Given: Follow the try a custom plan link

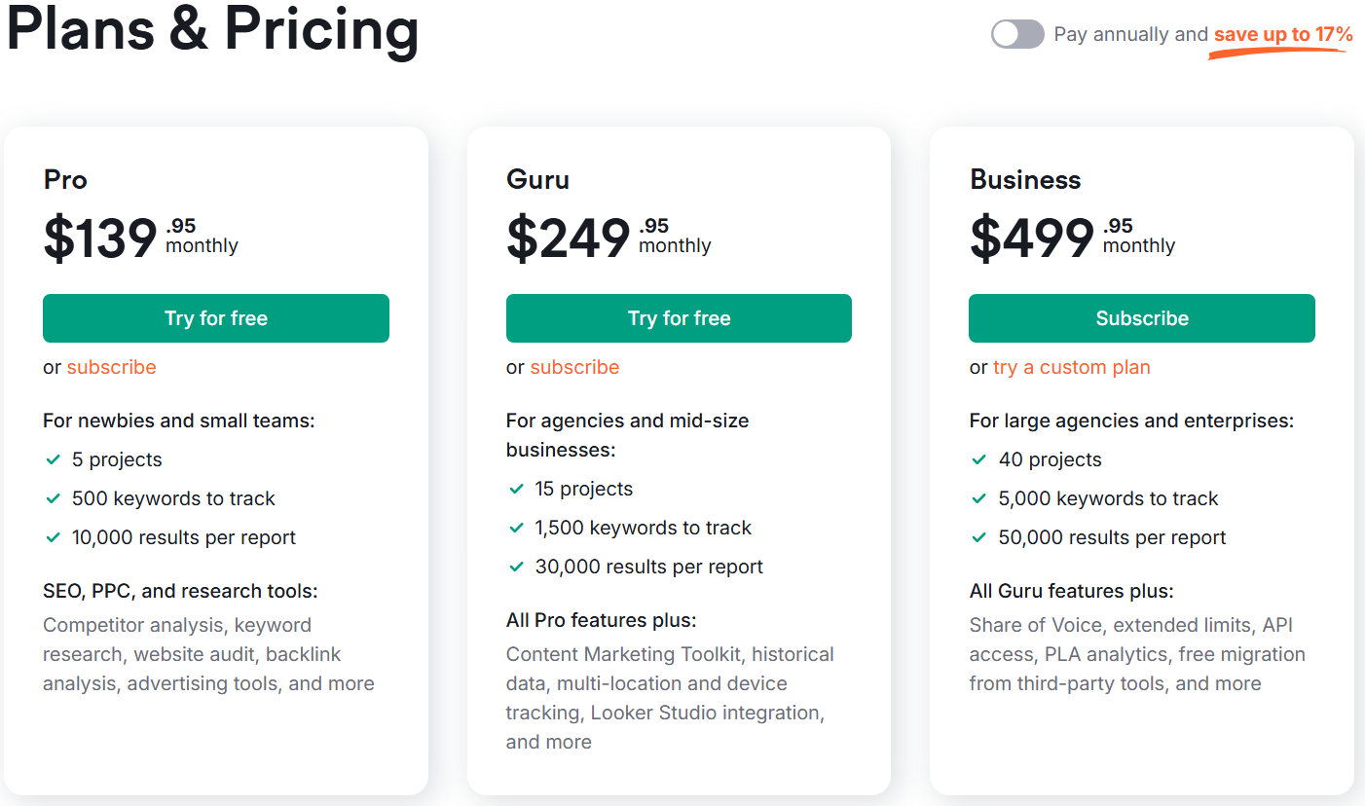Looking at the screenshot, I should [1072, 367].
